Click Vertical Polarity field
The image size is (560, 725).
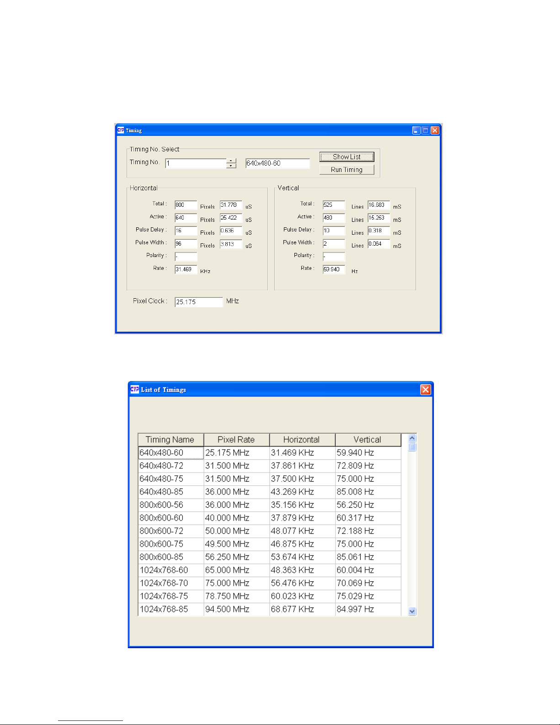[334, 257]
